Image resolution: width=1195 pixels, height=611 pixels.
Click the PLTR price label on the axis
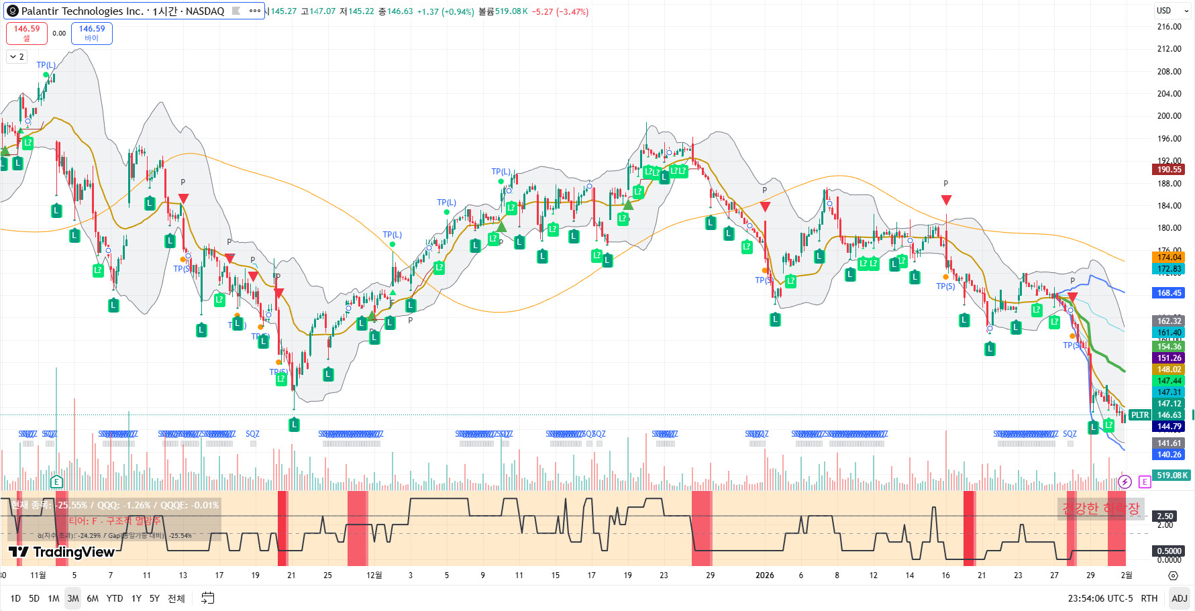1140,415
